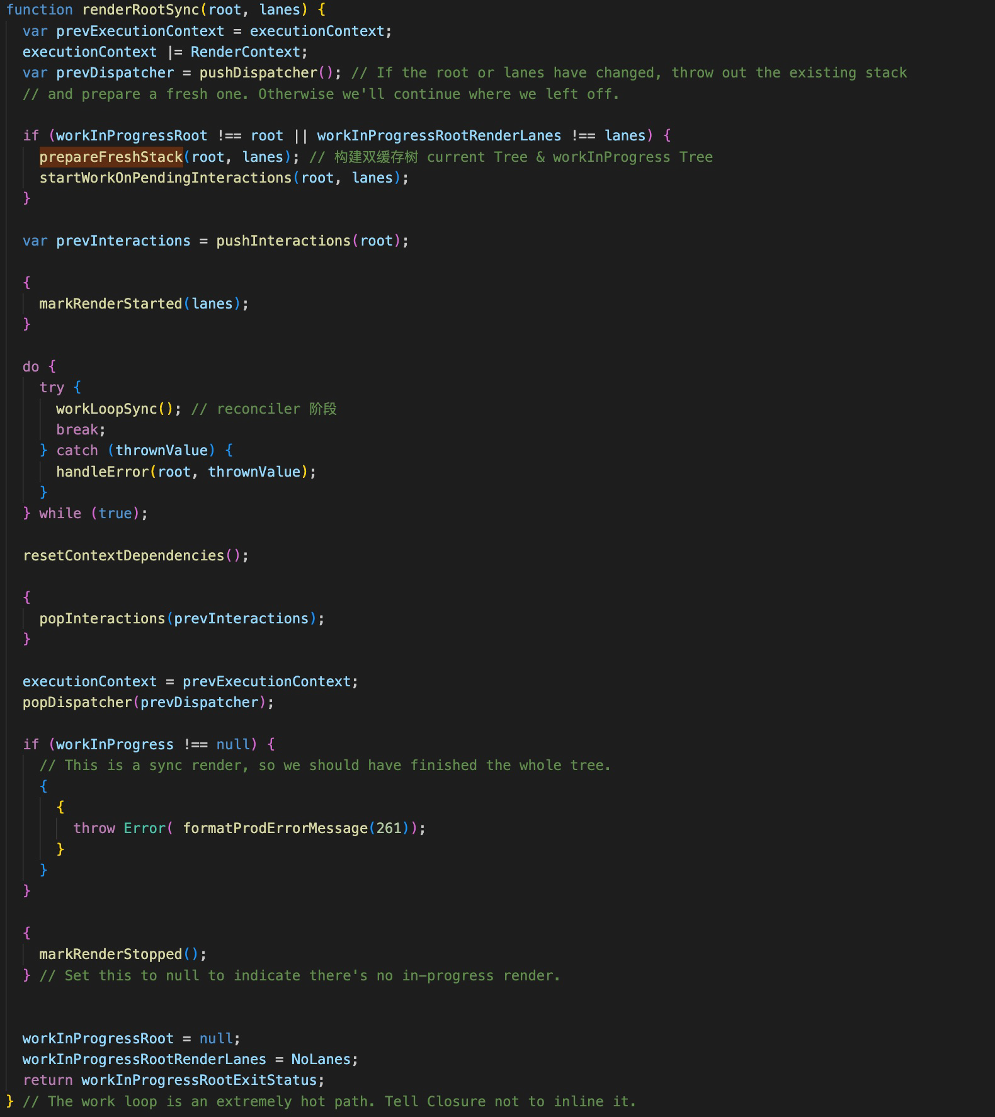The width and height of the screenshot is (995, 1117).
Task: Click workInProgressRootRenderLanes in the if condition
Action: click(439, 136)
